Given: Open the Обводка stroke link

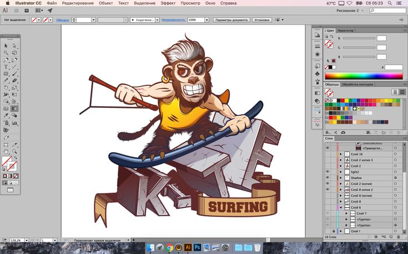Looking at the screenshot, I should 62,20.
